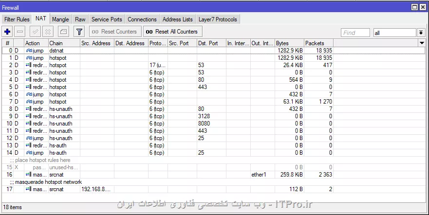
Task: Click the comment note icon
Action: tap(63, 32)
